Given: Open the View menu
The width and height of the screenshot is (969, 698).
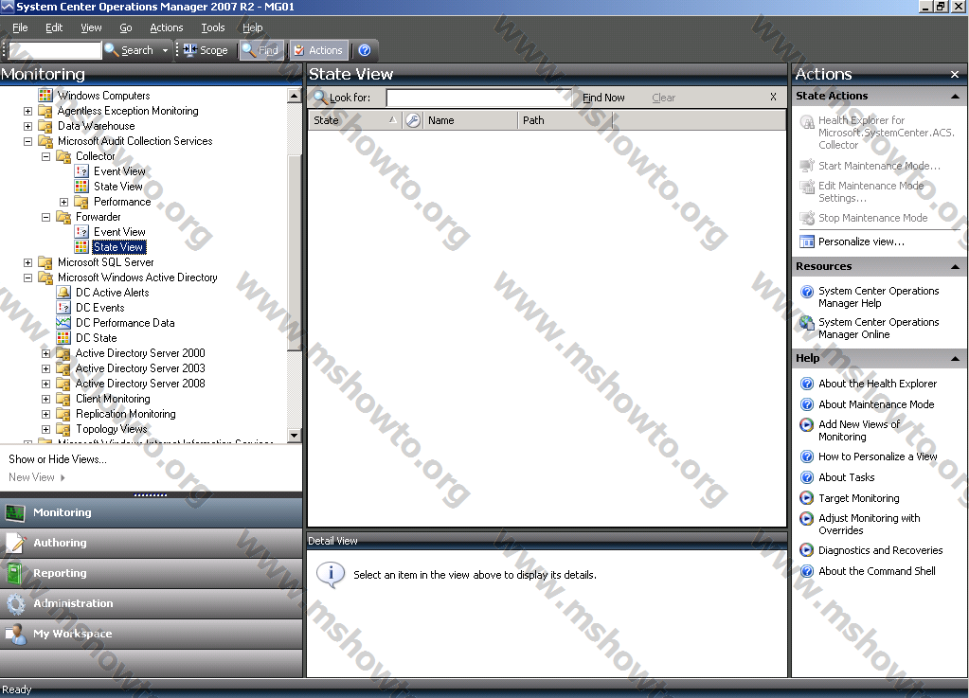Looking at the screenshot, I should [91, 27].
